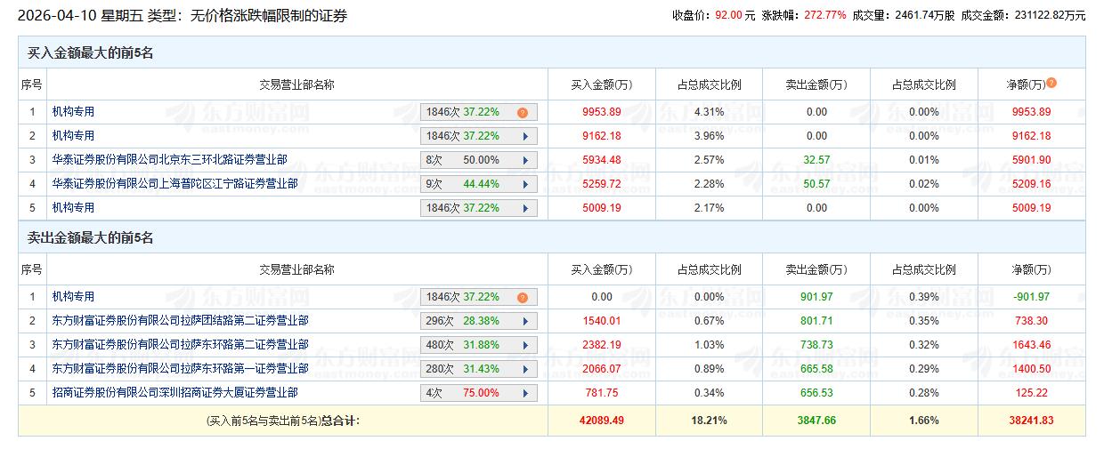Click 机构专用 link in top seller row

73,296
